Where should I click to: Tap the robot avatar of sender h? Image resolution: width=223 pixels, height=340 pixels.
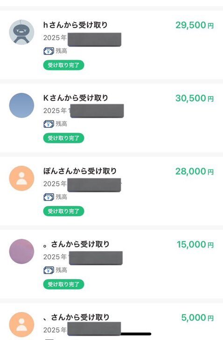[21, 32]
